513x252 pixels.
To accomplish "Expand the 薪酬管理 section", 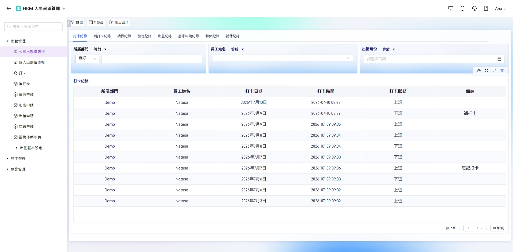I will (x=7, y=169).
